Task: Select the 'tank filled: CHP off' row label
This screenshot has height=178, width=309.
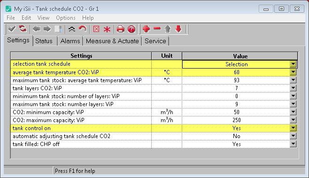Action: (x=36, y=144)
